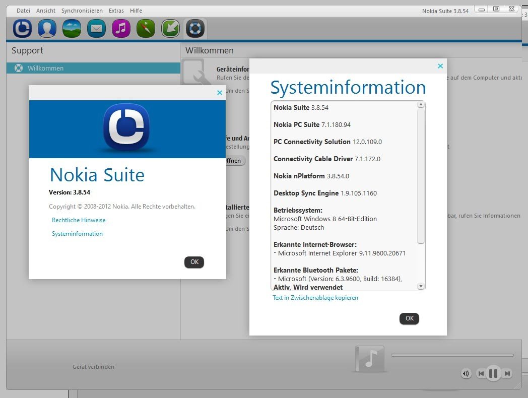Click the copyright 2008-2012 Nokia text
The image size is (528, 398).
(122, 207)
